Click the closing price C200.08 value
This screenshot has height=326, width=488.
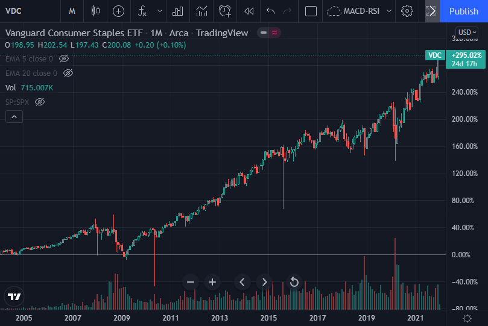click(116, 45)
